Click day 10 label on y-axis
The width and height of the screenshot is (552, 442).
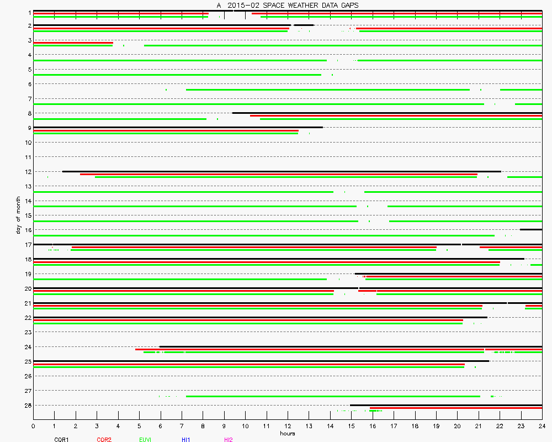pos(28,143)
